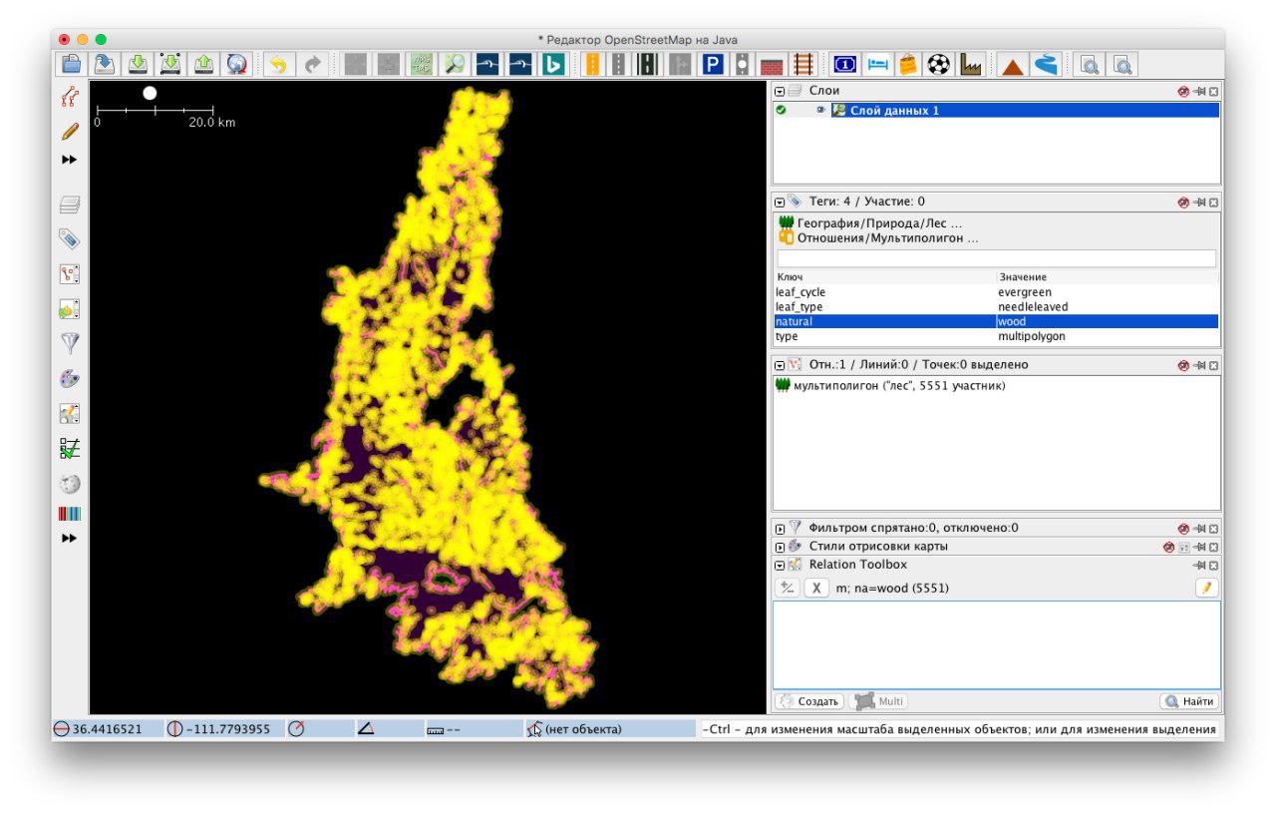Click the tag search input field
The width and height of the screenshot is (1276, 815).
[995, 258]
